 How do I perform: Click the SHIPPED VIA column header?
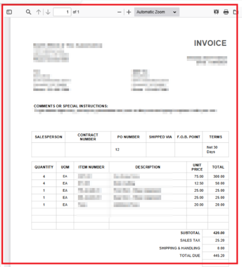160,137
